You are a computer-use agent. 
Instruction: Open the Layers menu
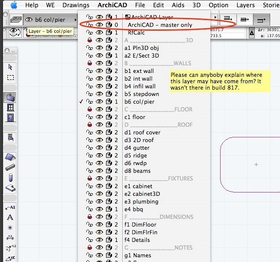(x=245, y=5)
